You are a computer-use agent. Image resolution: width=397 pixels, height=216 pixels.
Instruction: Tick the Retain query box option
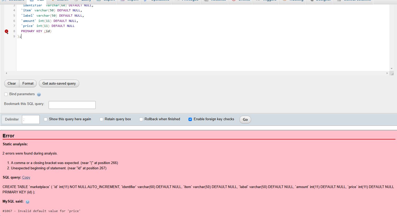coord(101,119)
